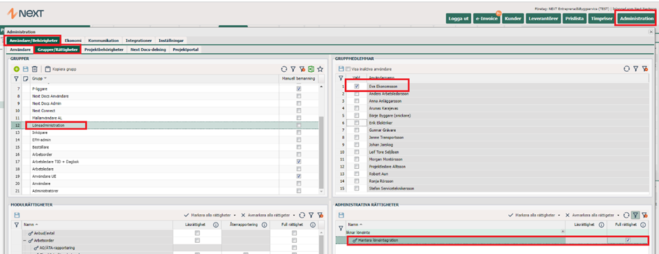Clear the 'liknar löneinte' filter text
Viewport: 659px width, 254px height.
[563, 232]
